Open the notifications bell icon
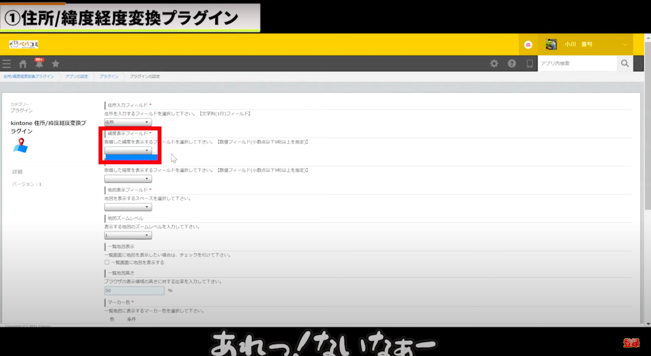Image resolution: width=651 pixels, height=356 pixels. click(39, 64)
